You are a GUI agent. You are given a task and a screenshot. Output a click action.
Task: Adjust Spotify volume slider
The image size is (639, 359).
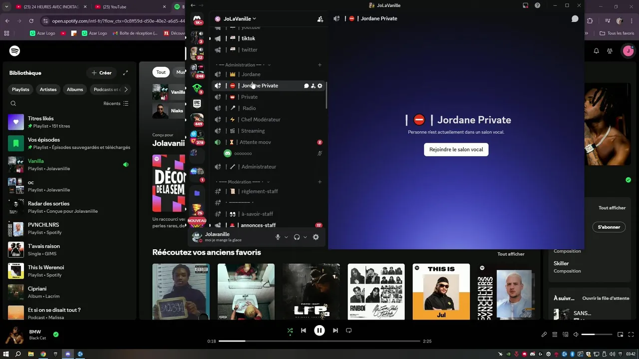click(x=597, y=335)
